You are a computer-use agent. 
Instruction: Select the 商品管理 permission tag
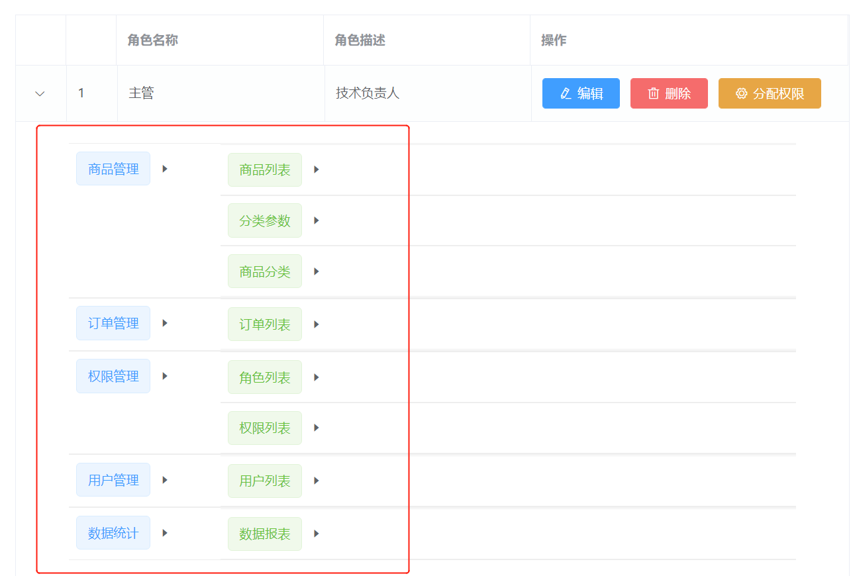[113, 168]
